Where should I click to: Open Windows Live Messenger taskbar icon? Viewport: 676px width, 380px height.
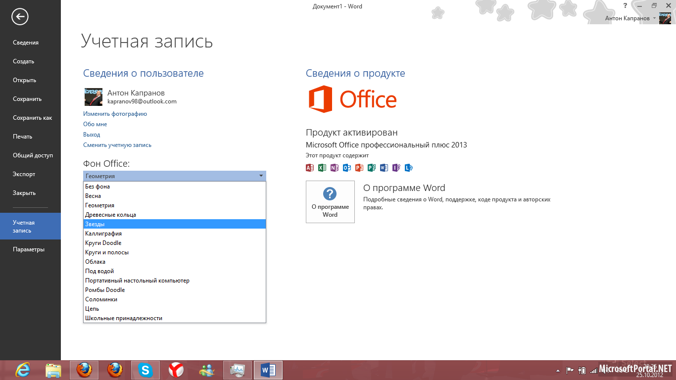(207, 370)
